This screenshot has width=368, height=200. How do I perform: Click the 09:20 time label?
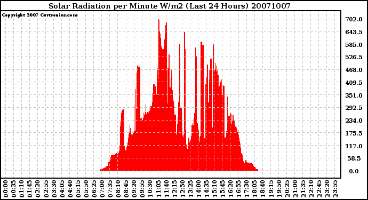(x=134, y=189)
